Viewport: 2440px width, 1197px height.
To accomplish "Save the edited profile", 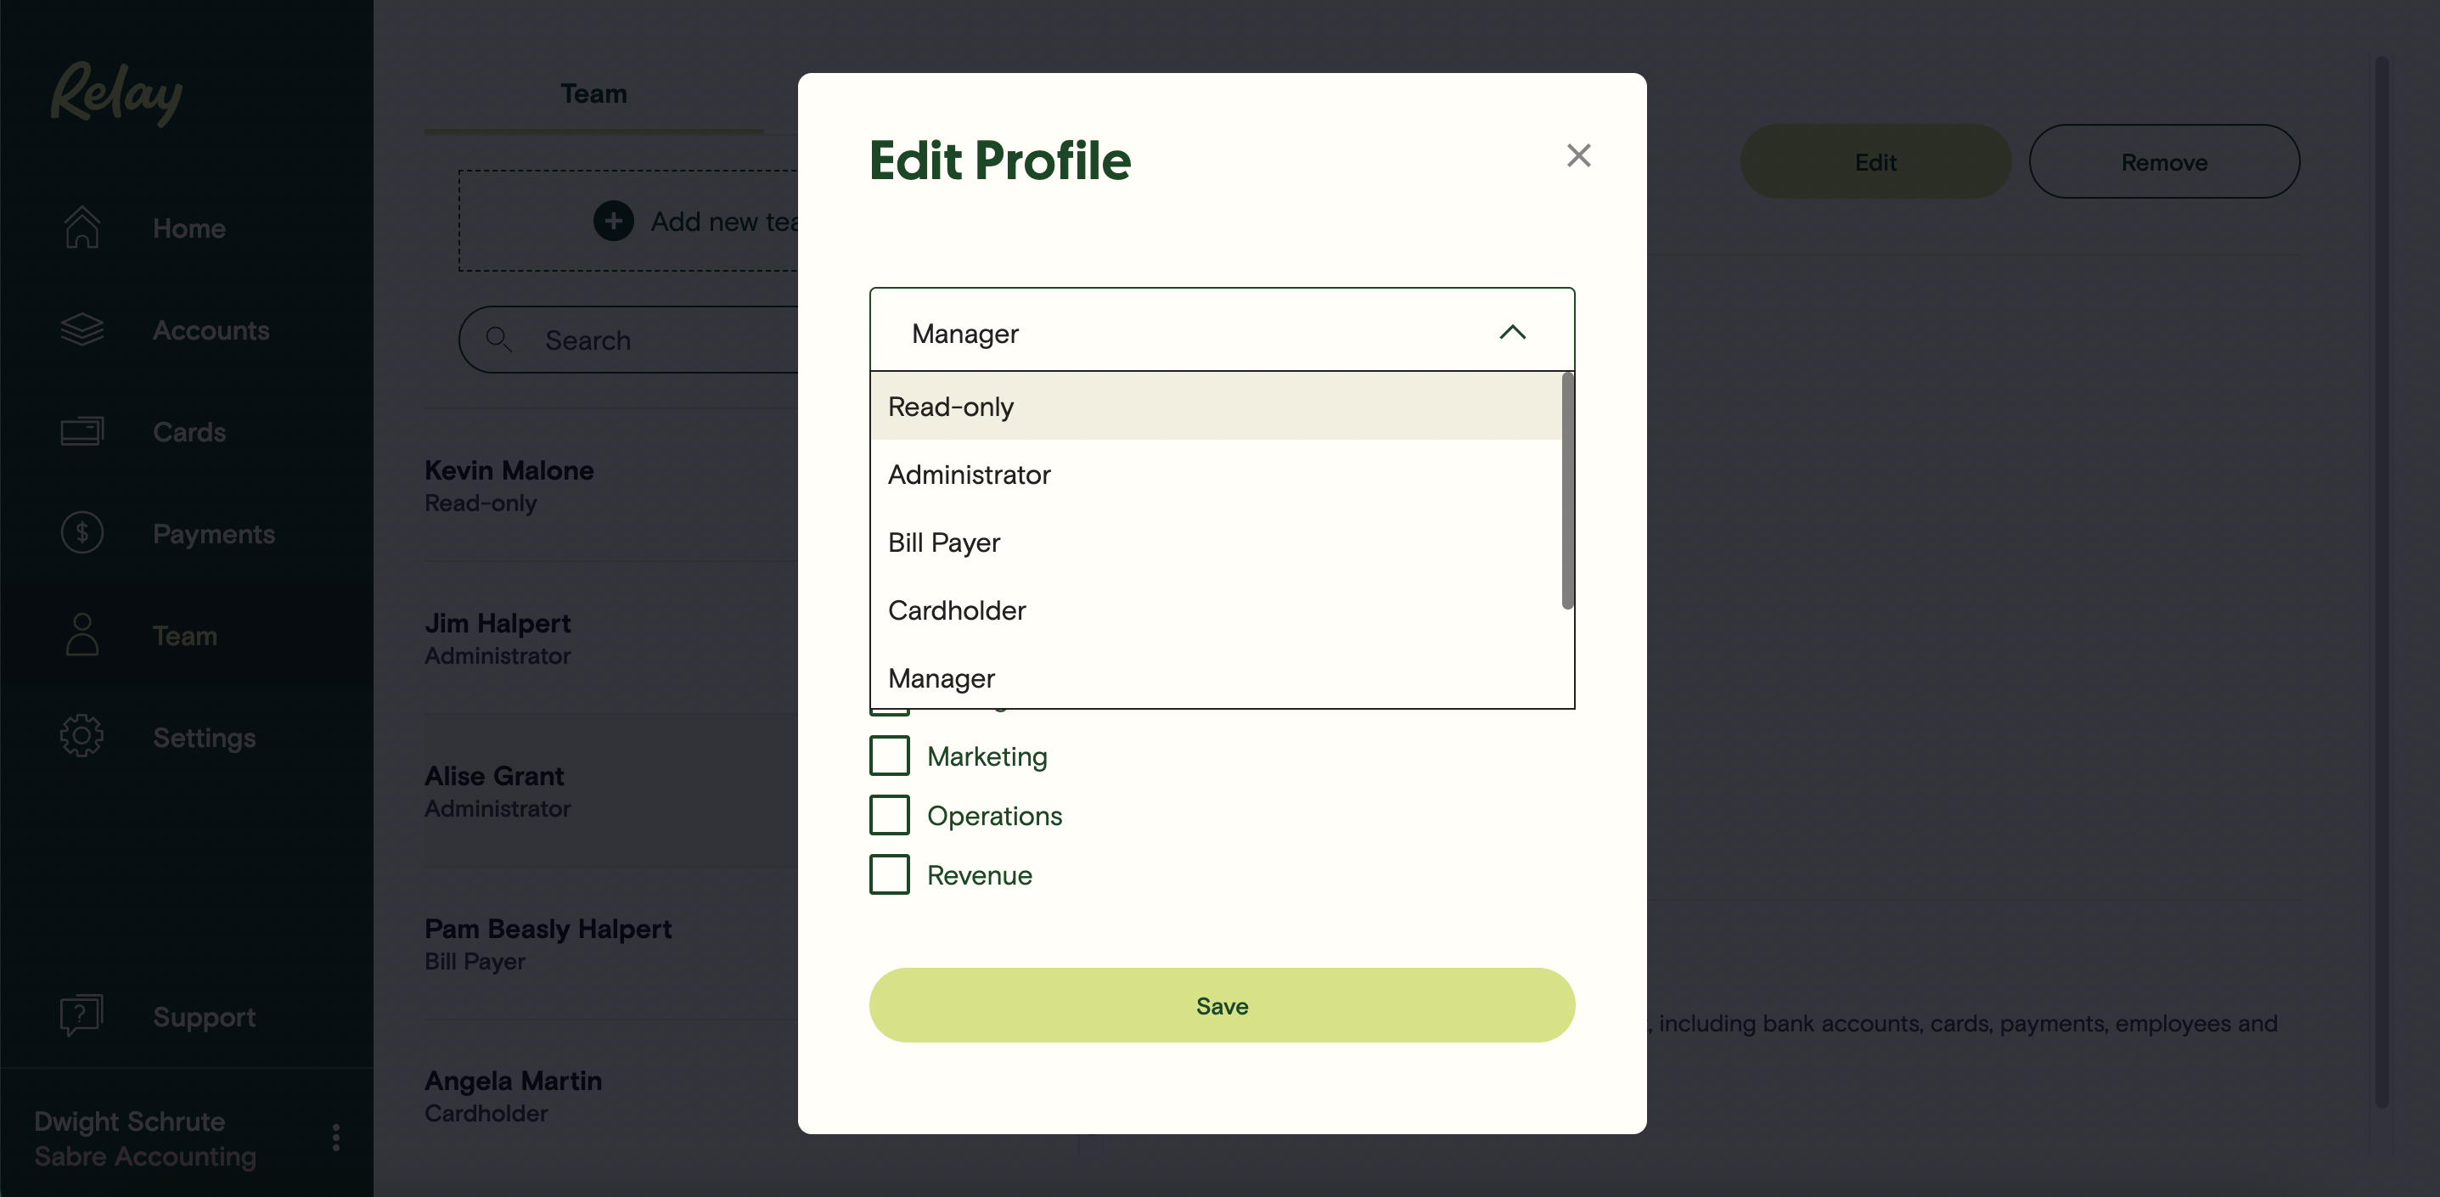I will (1222, 1006).
